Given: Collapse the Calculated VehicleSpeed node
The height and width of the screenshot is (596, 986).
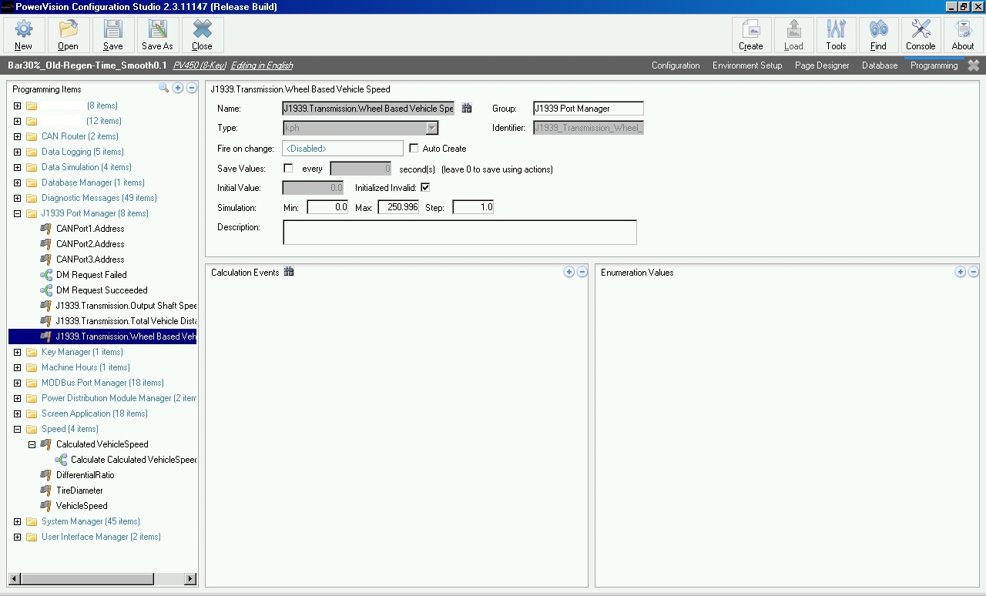Looking at the screenshot, I should [32, 444].
